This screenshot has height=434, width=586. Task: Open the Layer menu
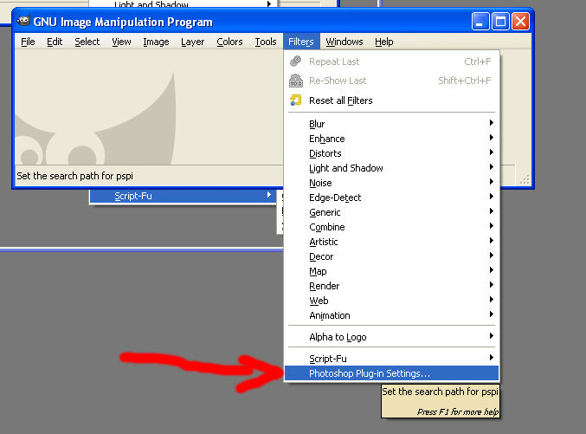click(192, 42)
